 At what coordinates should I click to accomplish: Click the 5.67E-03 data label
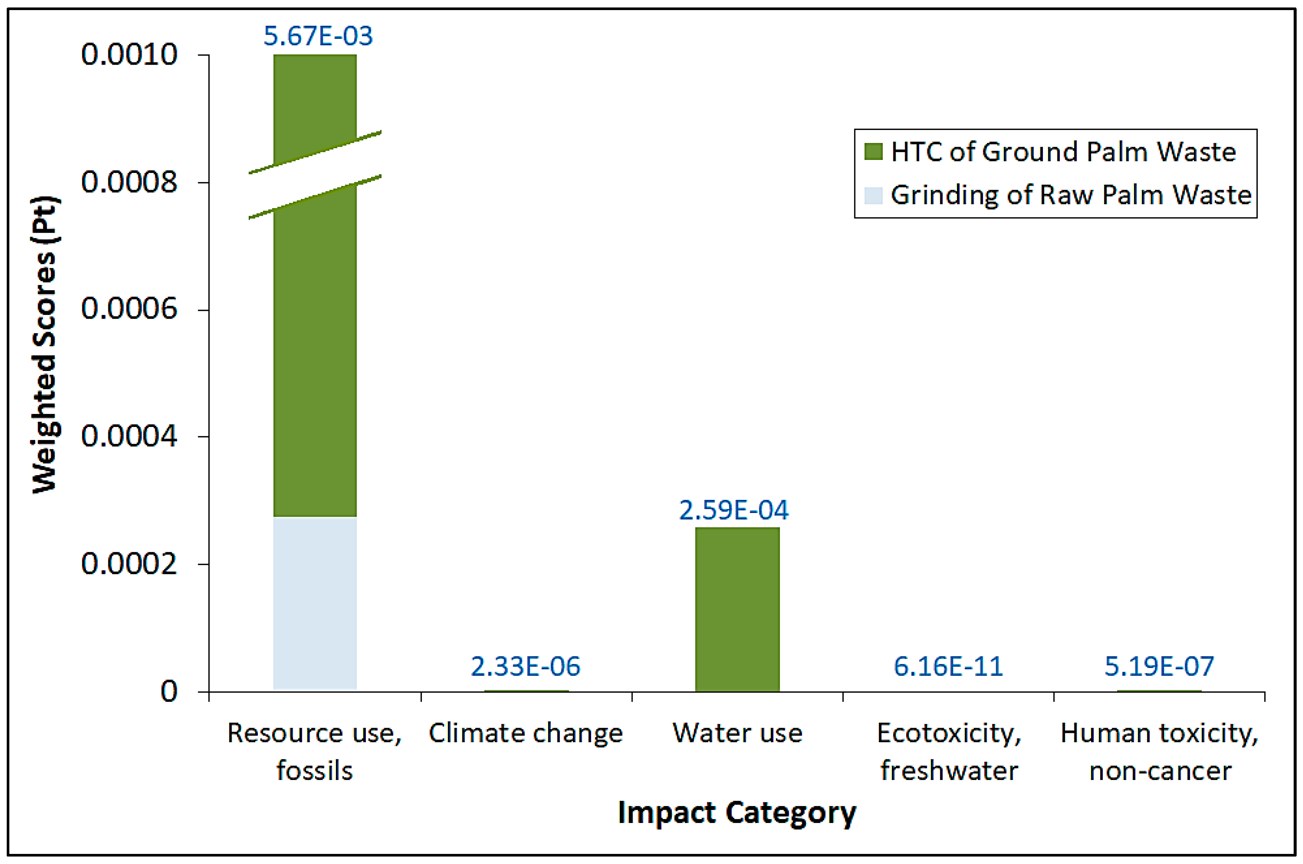[318, 36]
